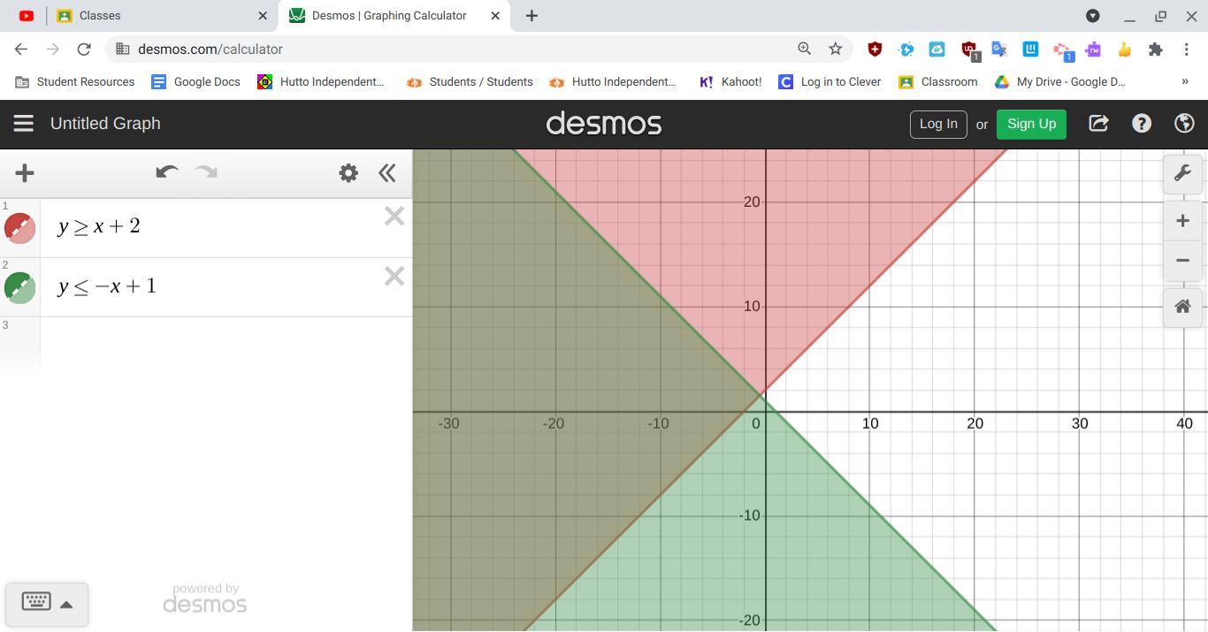Click the desmos logo in header

[604, 124]
